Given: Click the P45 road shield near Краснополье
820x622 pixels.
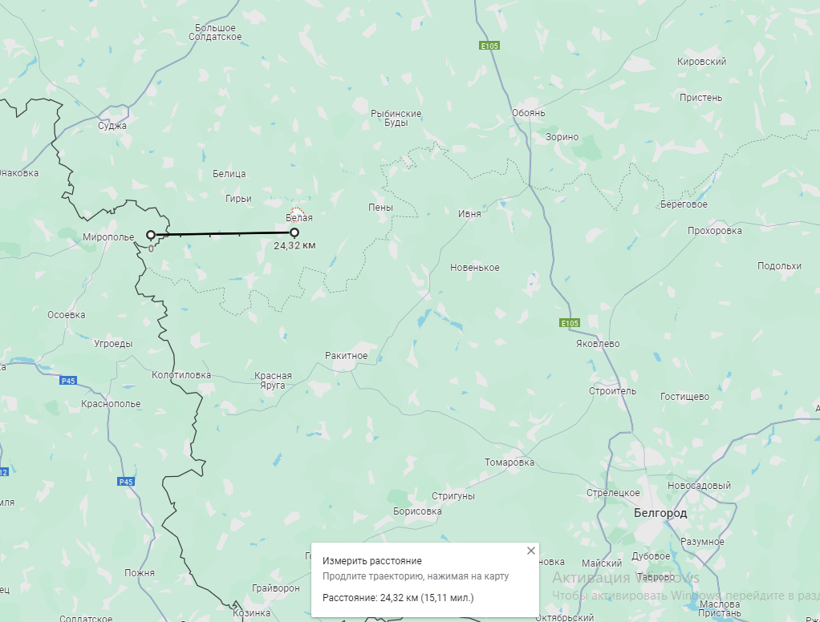Looking at the screenshot, I should tap(68, 381).
